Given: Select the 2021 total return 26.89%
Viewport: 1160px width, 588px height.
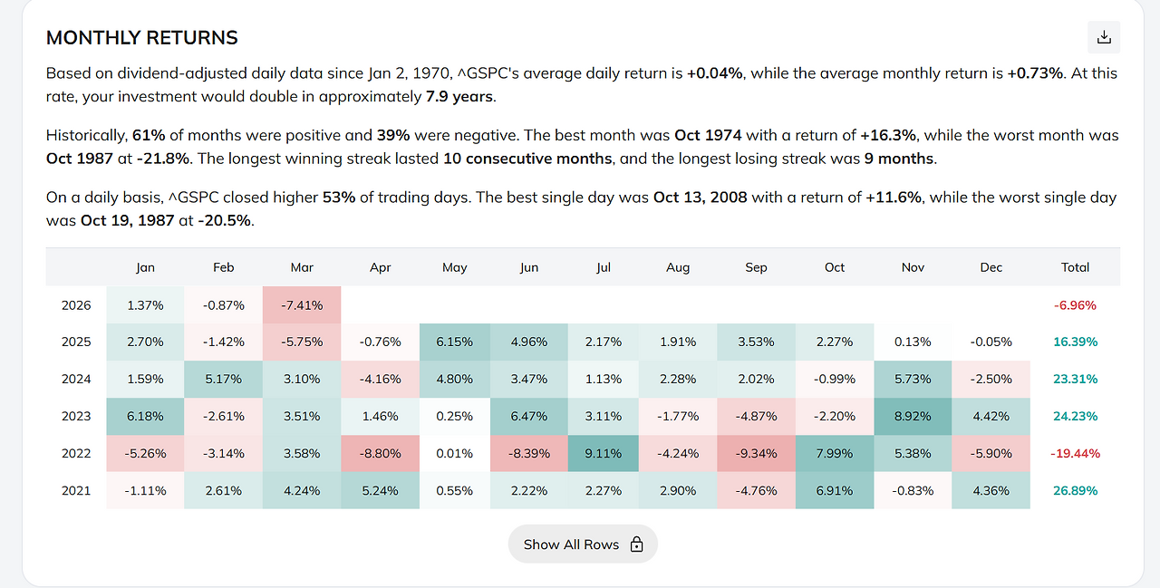Looking at the screenshot, I should click(x=1075, y=490).
